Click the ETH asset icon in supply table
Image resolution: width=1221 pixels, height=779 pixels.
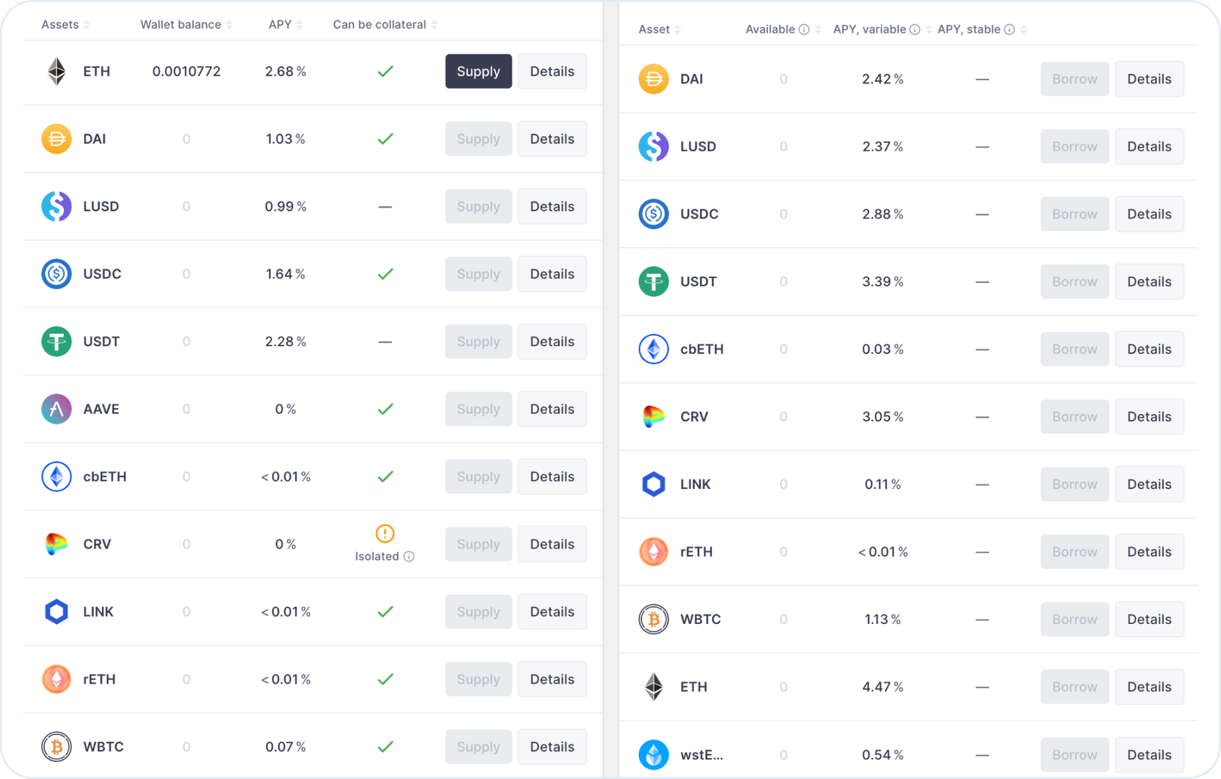tap(56, 71)
